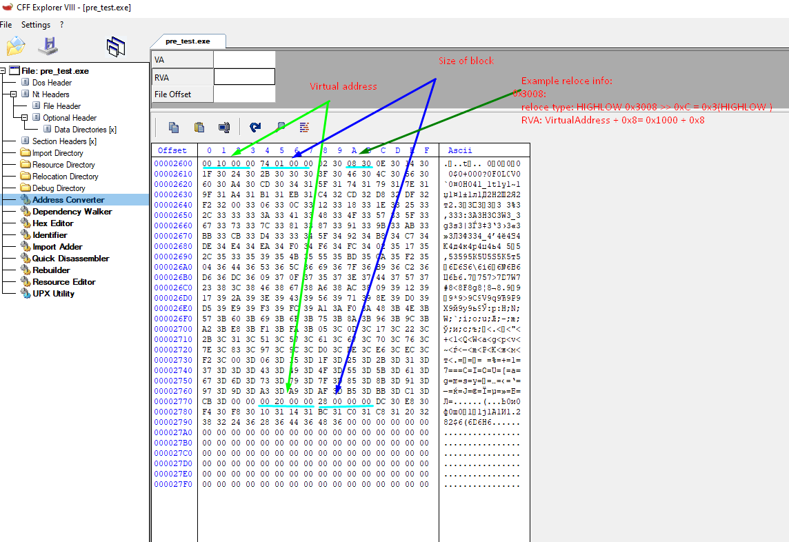Click the striped lines icon in hex toolbar

pos(304,127)
